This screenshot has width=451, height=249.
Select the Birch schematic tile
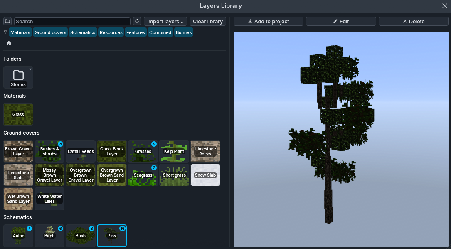point(49,235)
